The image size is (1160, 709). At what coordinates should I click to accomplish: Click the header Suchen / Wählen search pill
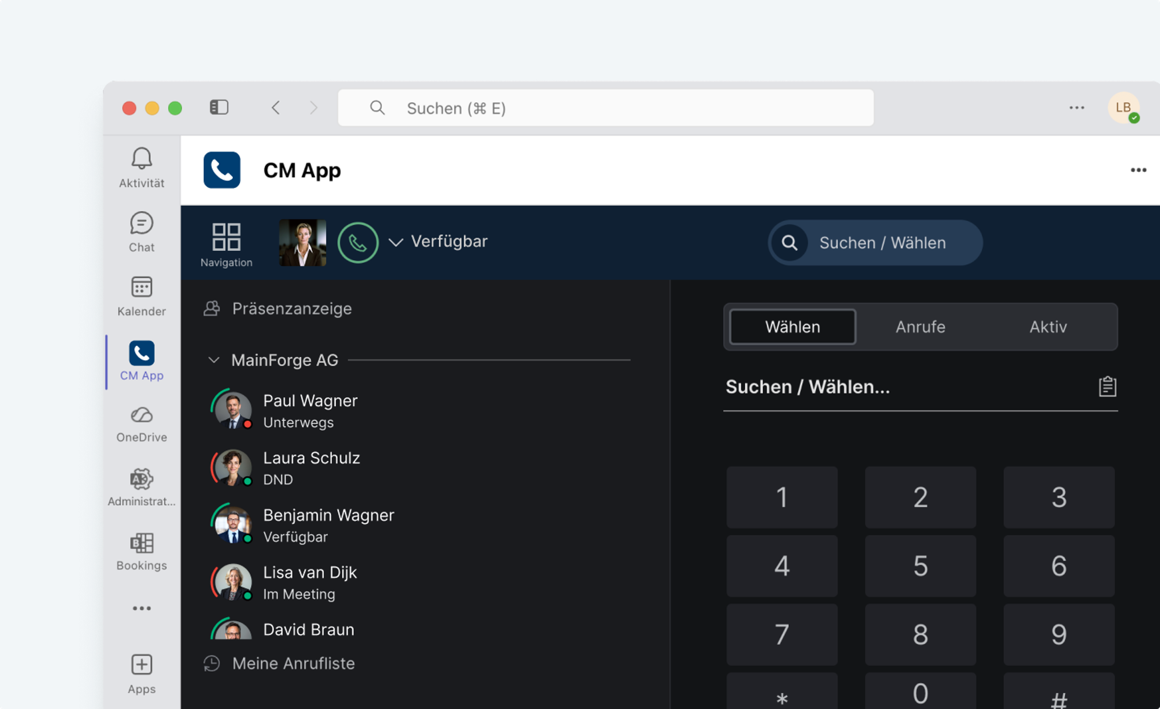875,243
